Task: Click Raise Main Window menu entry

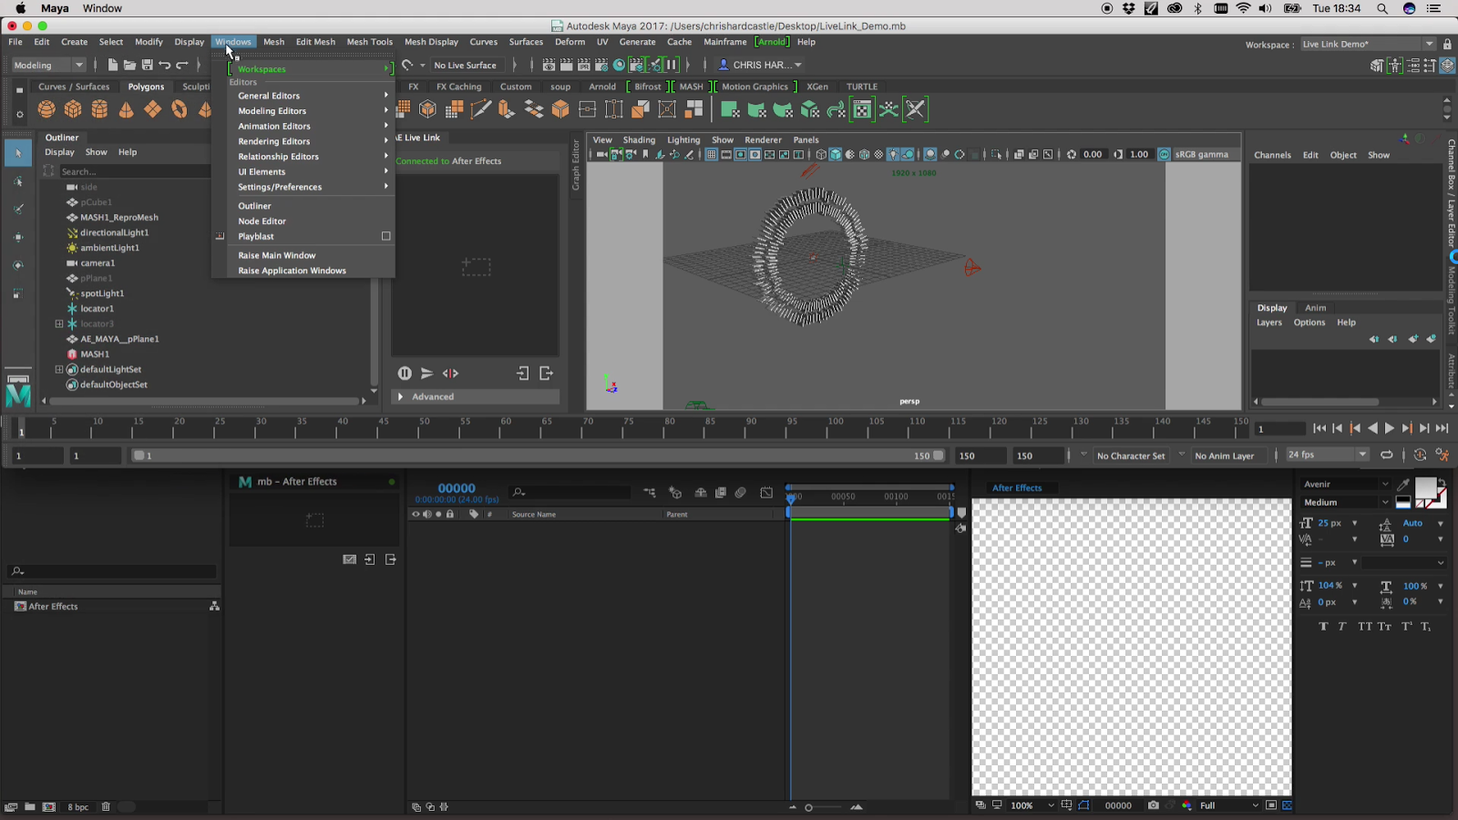Action: [x=310, y=255]
